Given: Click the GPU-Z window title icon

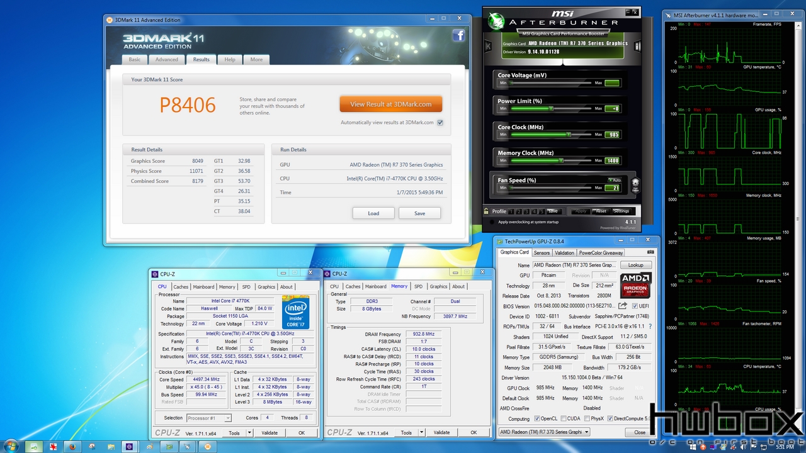Looking at the screenshot, I should 500,241.
